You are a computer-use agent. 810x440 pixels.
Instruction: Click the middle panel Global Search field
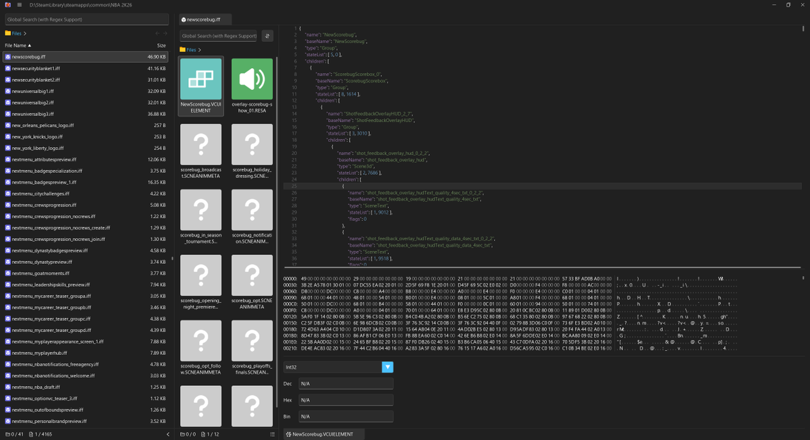pyautogui.click(x=218, y=36)
